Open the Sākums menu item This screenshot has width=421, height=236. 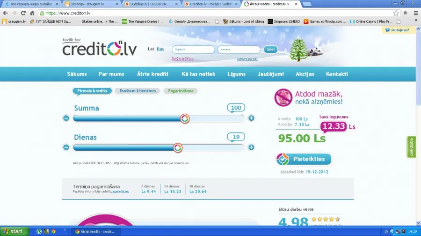[x=77, y=74]
